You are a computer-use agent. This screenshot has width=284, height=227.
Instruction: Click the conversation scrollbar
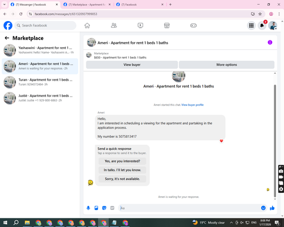(x=275, y=141)
